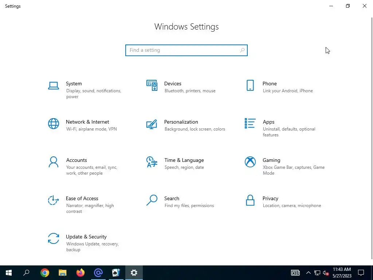Viewport: 373px width, 280px height.
Task: Show hidden tray icons chevron
Action: click(308, 273)
